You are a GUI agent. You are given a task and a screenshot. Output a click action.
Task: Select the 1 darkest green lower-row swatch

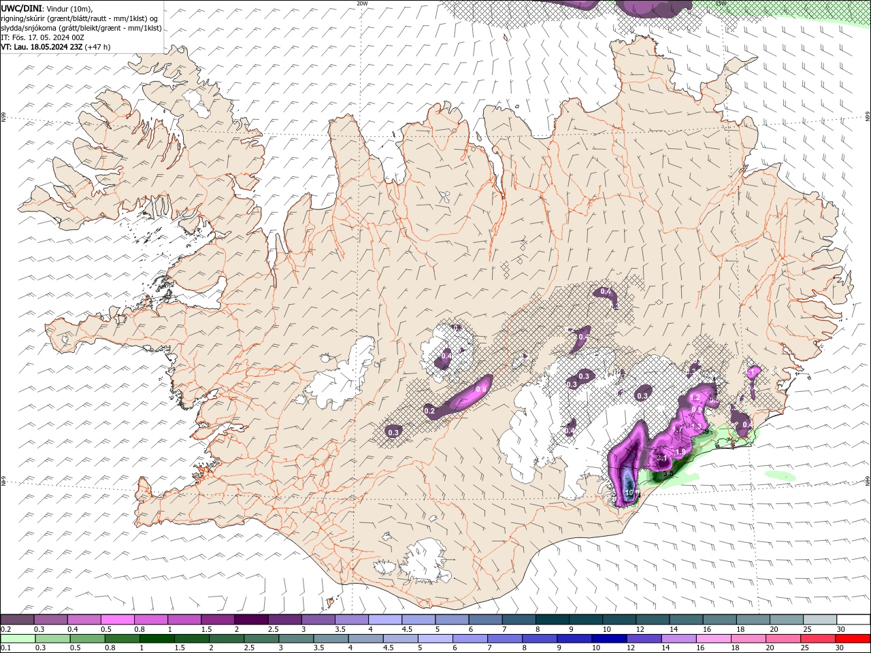pyautogui.click(x=157, y=639)
